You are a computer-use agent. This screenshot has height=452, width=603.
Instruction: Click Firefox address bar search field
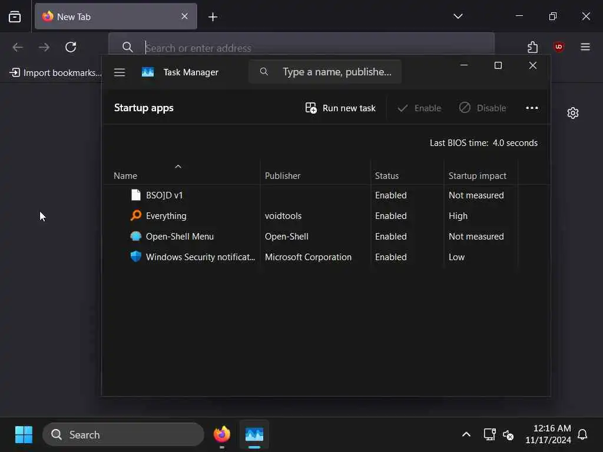301,48
